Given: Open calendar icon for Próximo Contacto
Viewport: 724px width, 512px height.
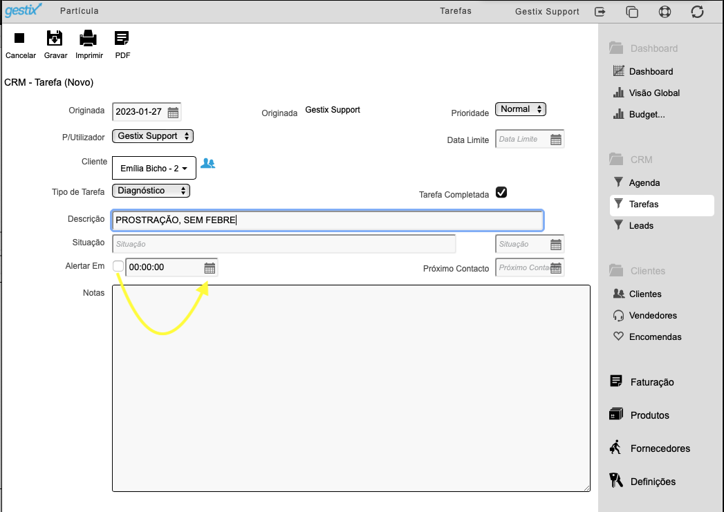Looking at the screenshot, I should coord(556,268).
